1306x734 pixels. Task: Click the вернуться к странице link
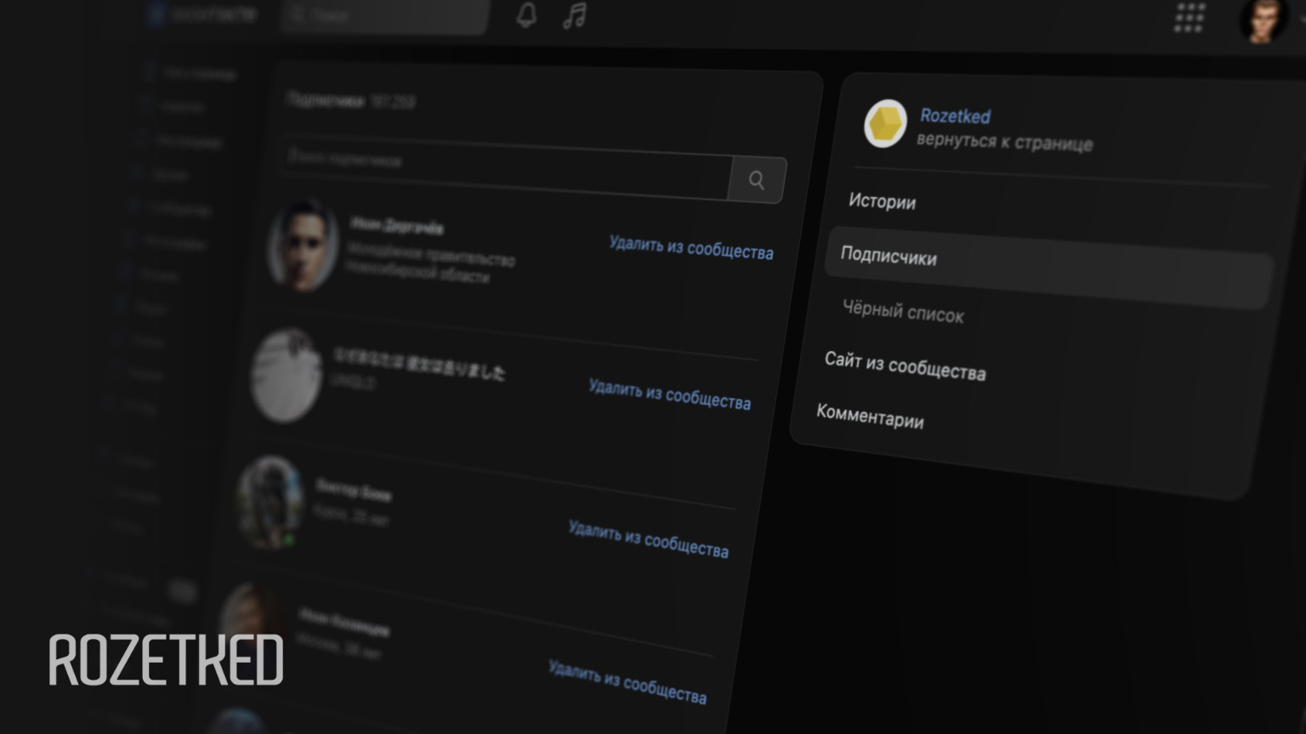[x=1004, y=142]
